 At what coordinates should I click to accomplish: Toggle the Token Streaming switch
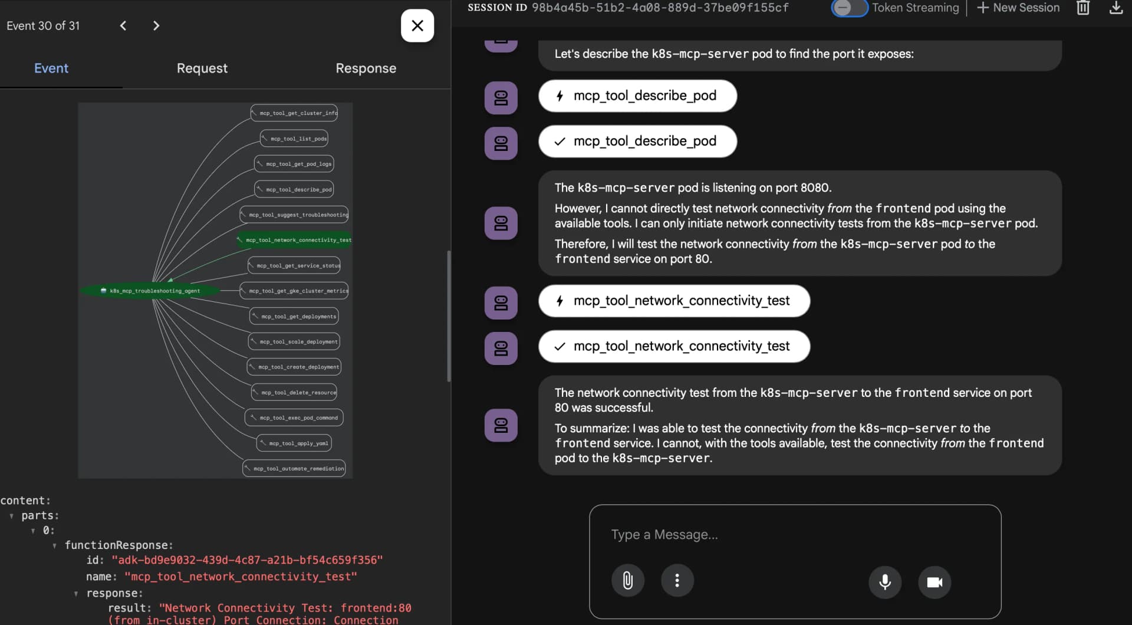pos(849,8)
